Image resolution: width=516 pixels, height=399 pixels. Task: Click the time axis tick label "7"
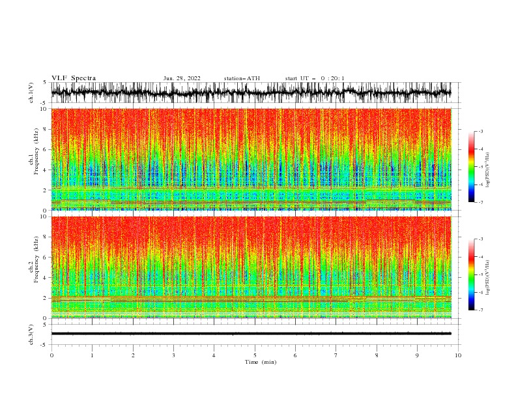pyautogui.click(x=336, y=355)
